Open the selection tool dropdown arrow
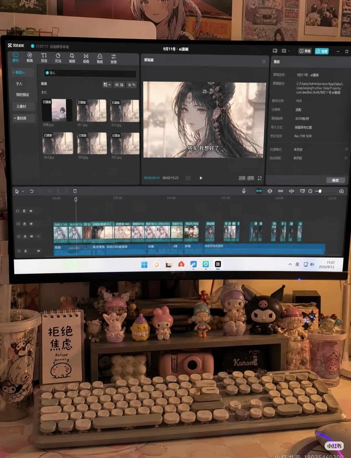The image size is (351, 458). (23, 191)
